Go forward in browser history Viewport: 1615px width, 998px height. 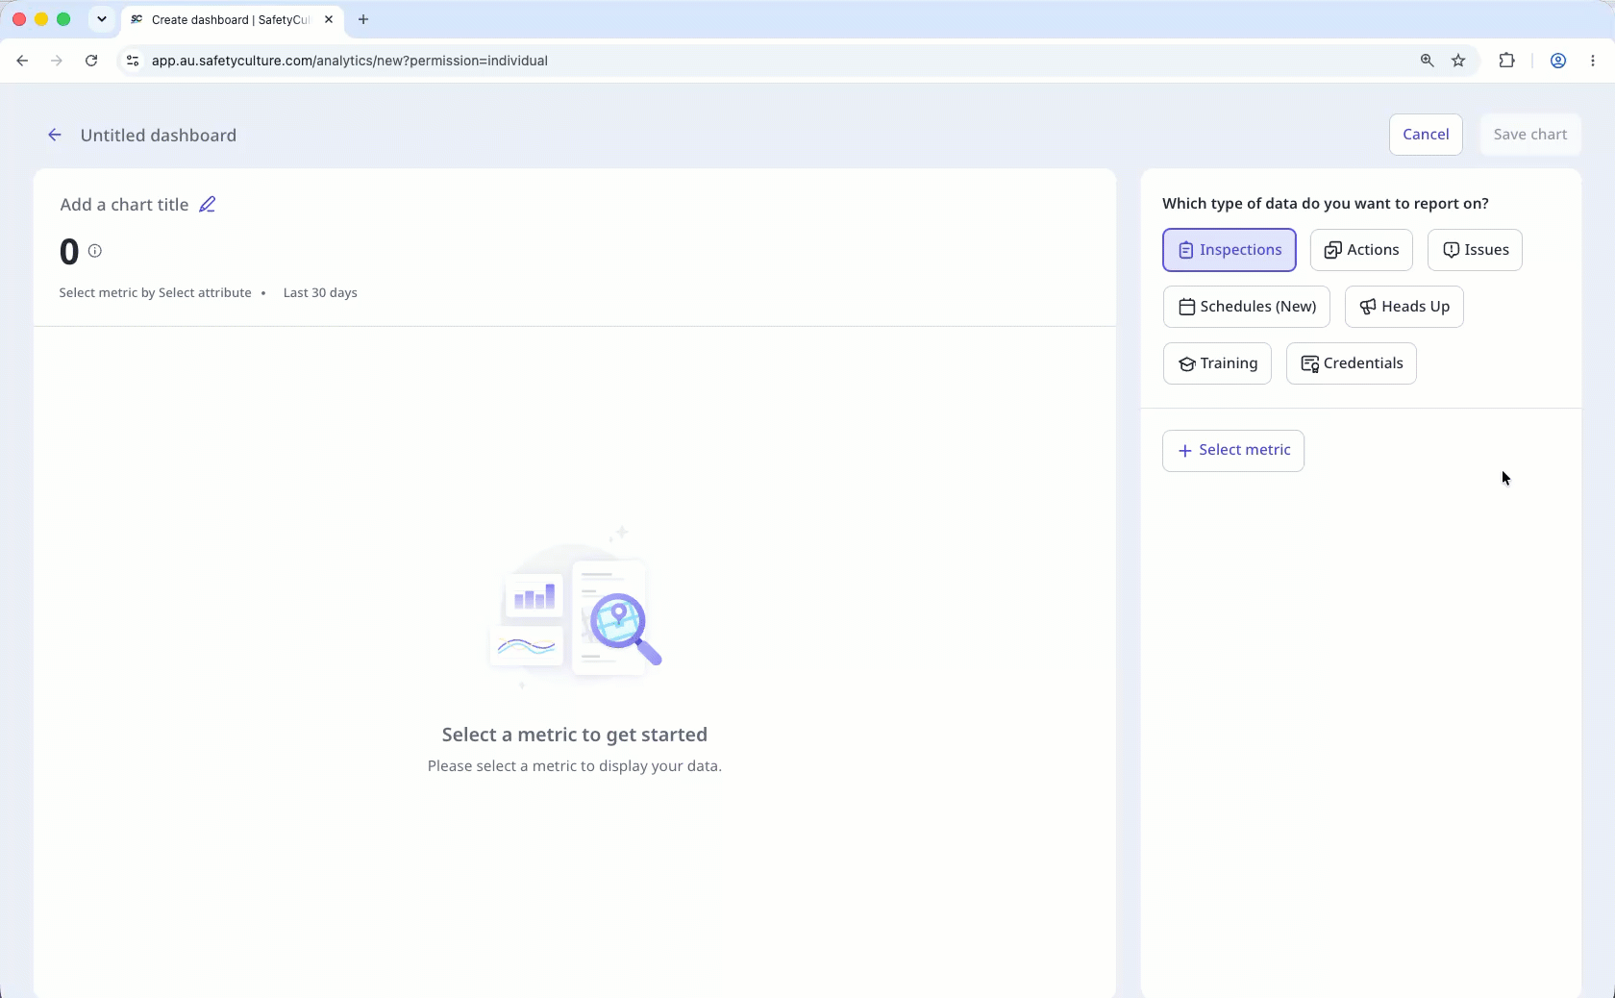point(57,61)
